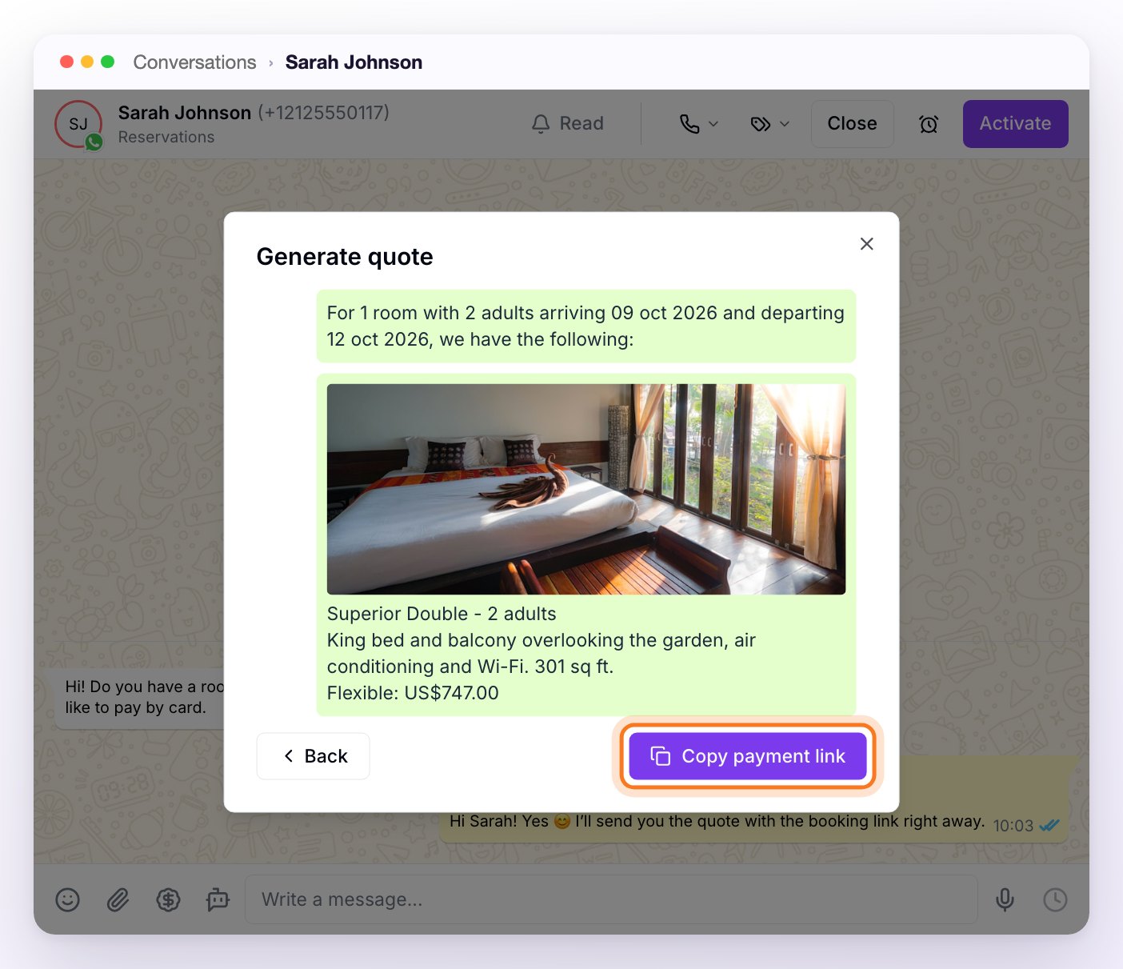Open the emoji picker icon
This screenshot has width=1123, height=969.
click(68, 900)
